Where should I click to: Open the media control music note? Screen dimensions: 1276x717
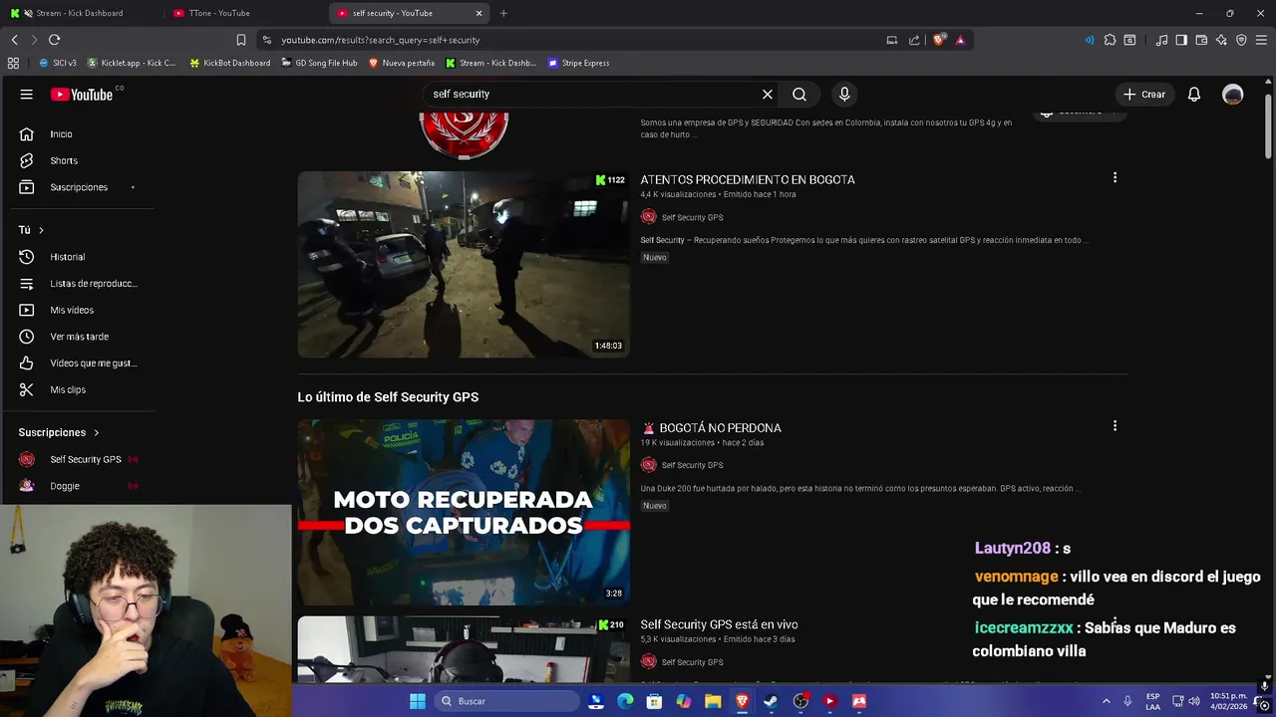click(x=1161, y=40)
